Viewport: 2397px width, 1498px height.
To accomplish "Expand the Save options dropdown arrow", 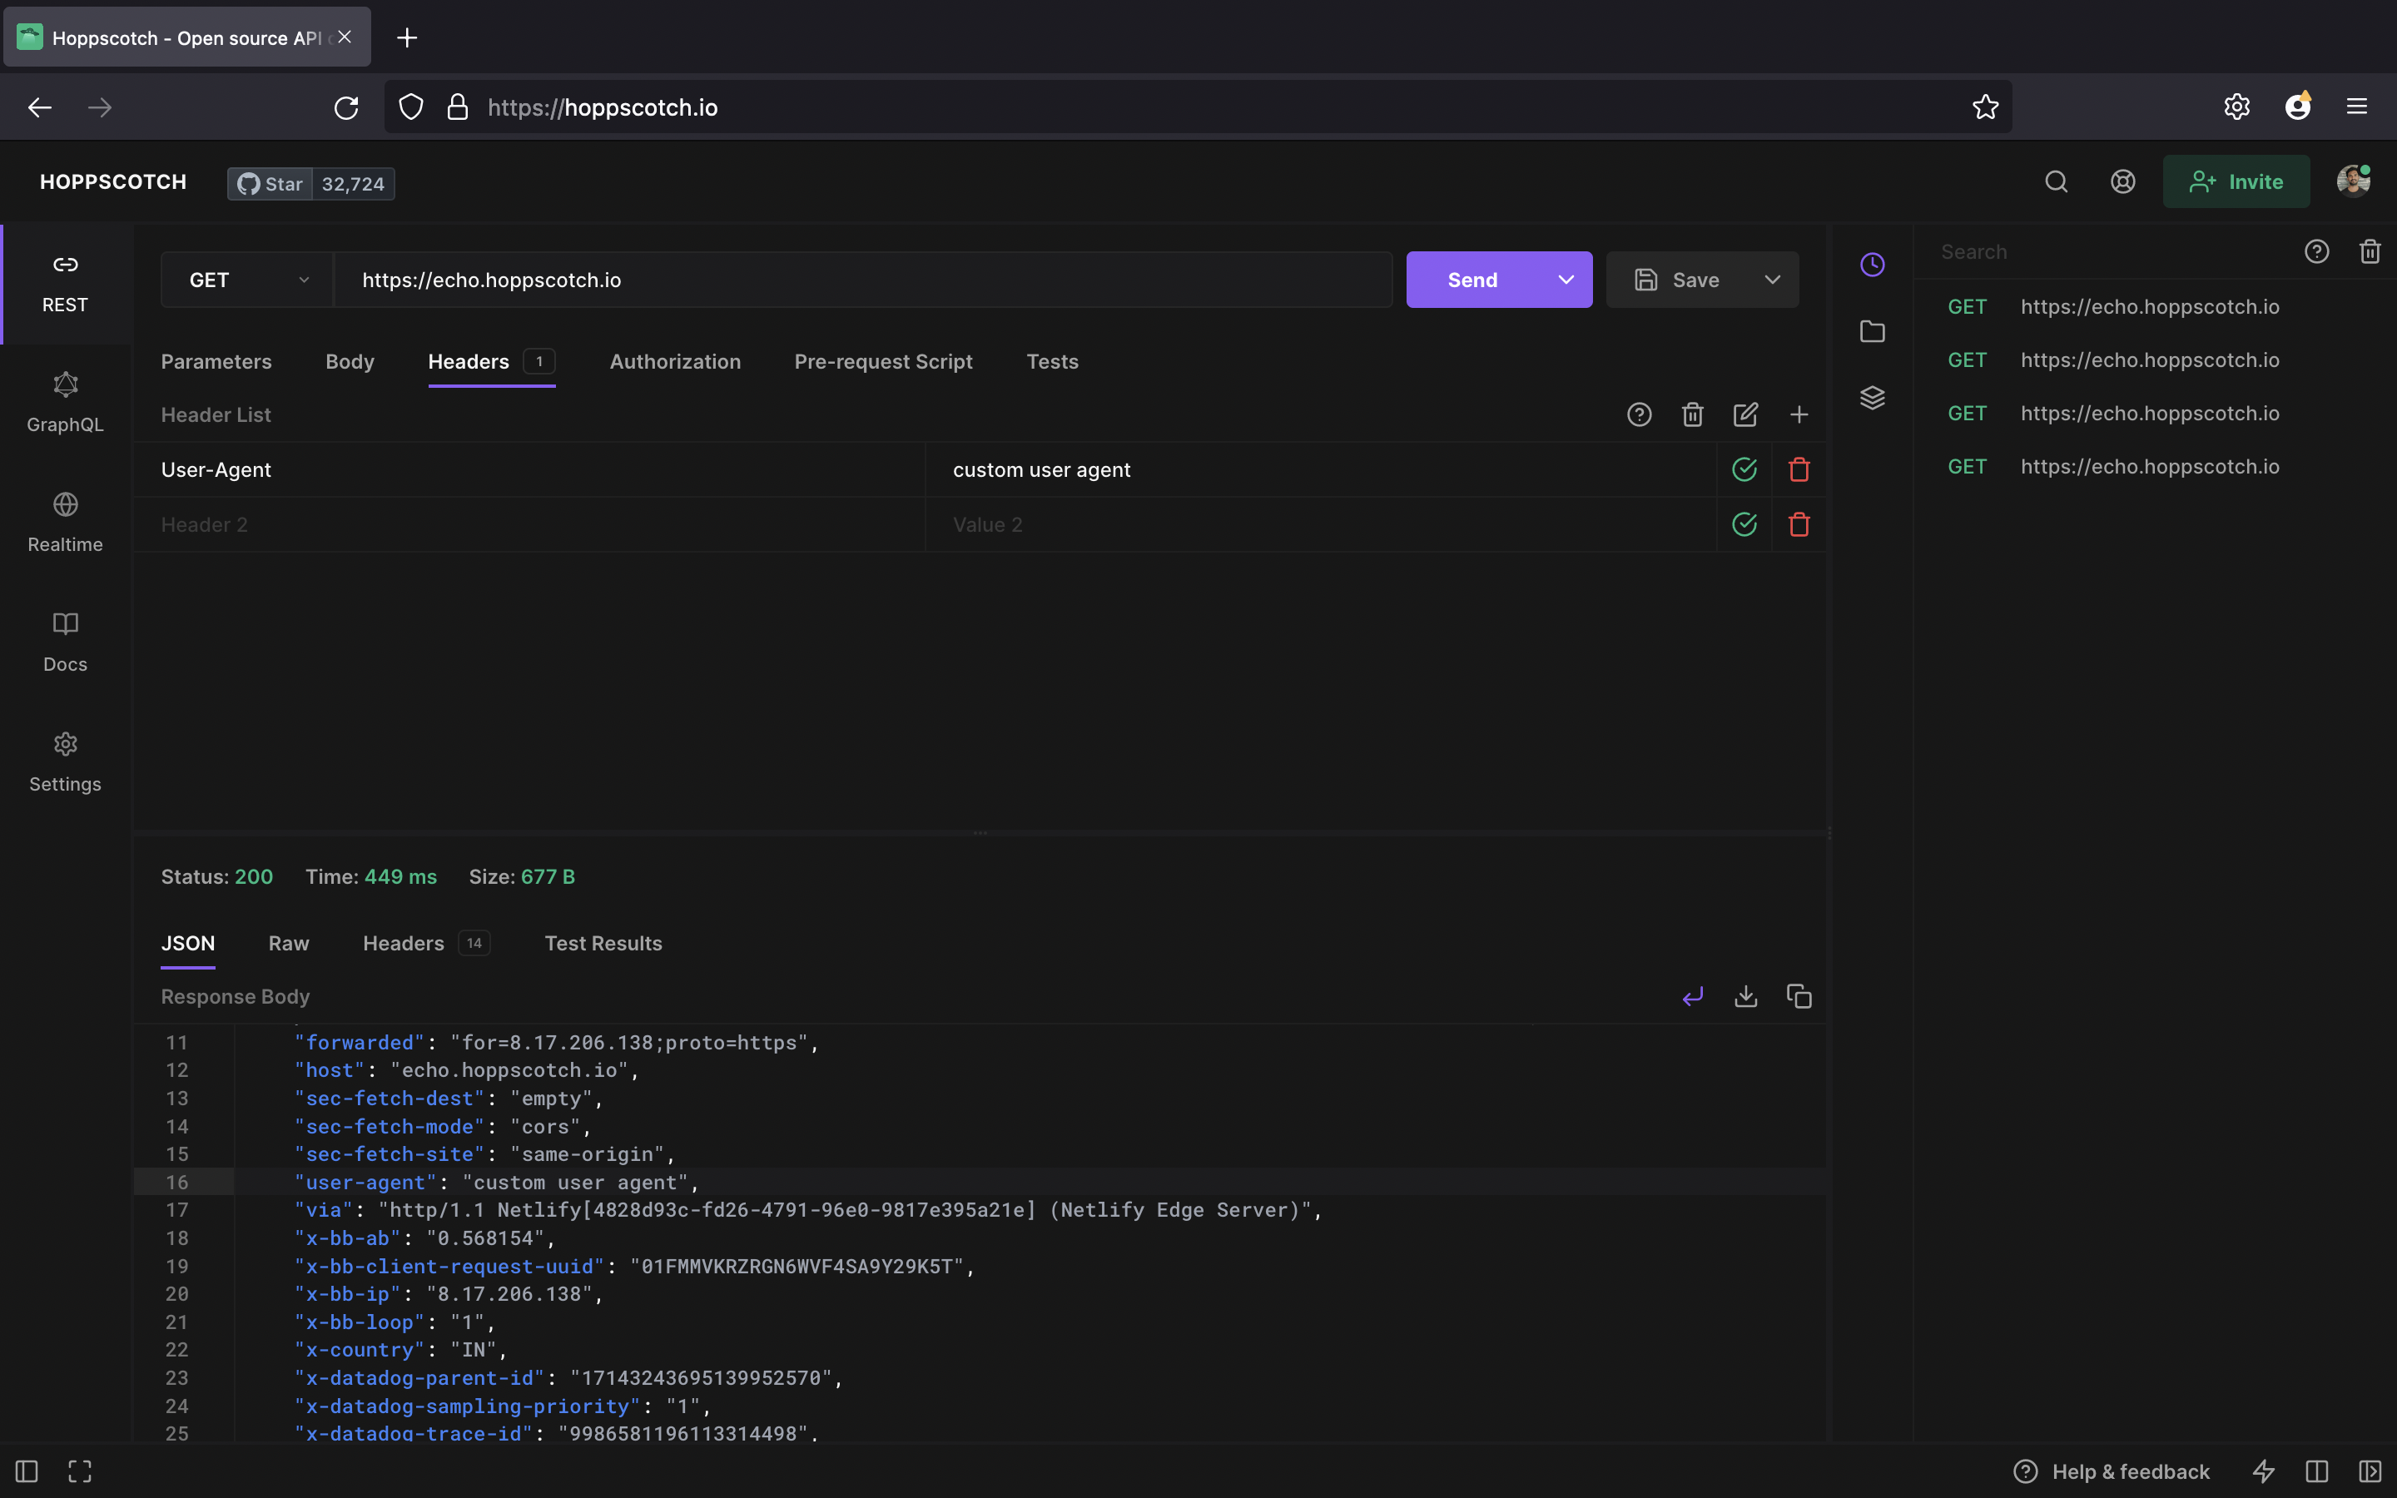I will pyautogui.click(x=1772, y=280).
